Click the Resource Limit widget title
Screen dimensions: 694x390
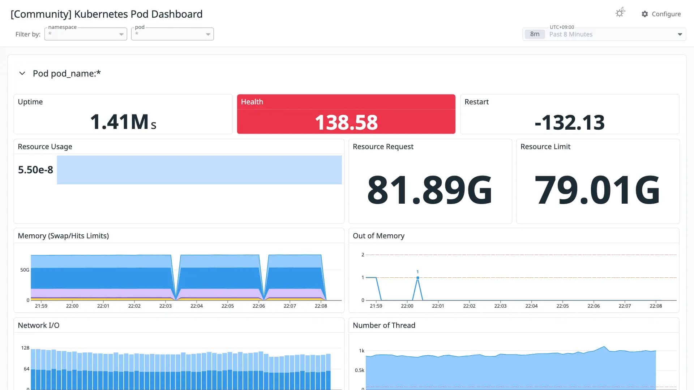(x=545, y=147)
